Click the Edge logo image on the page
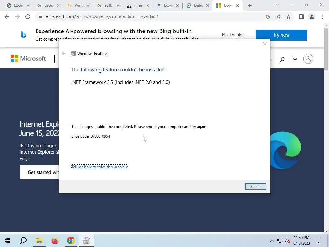Image resolution: width=329 pixels, height=247 pixels. coord(286,150)
